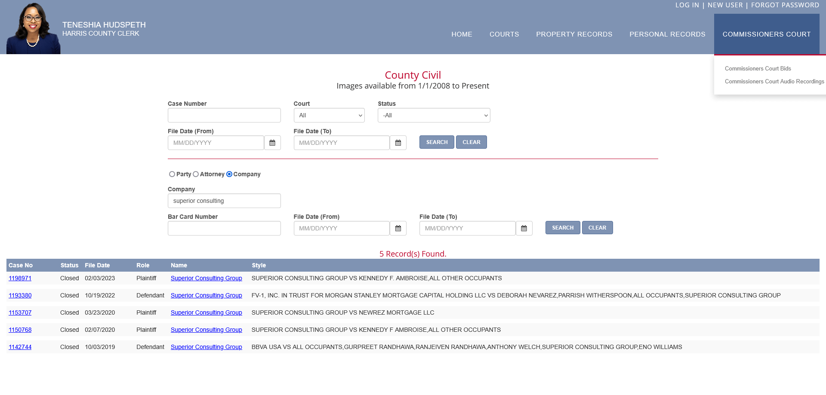Open case number 1198971

coord(20,278)
